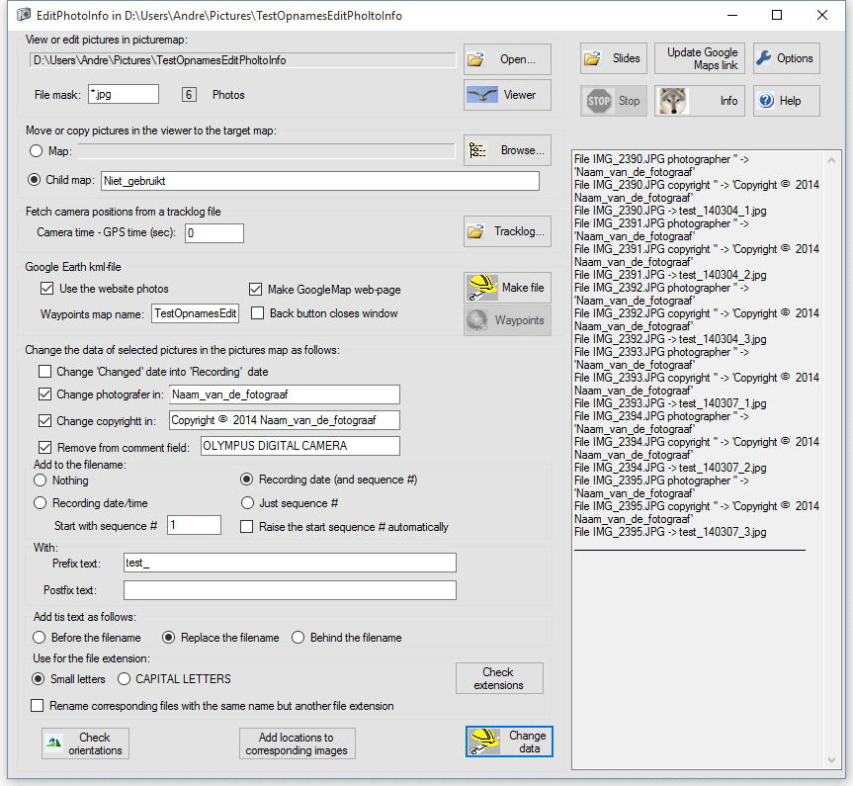Click into the Prefix text field
Viewport: 853px width, 786px height.
click(x=289, y=563)
